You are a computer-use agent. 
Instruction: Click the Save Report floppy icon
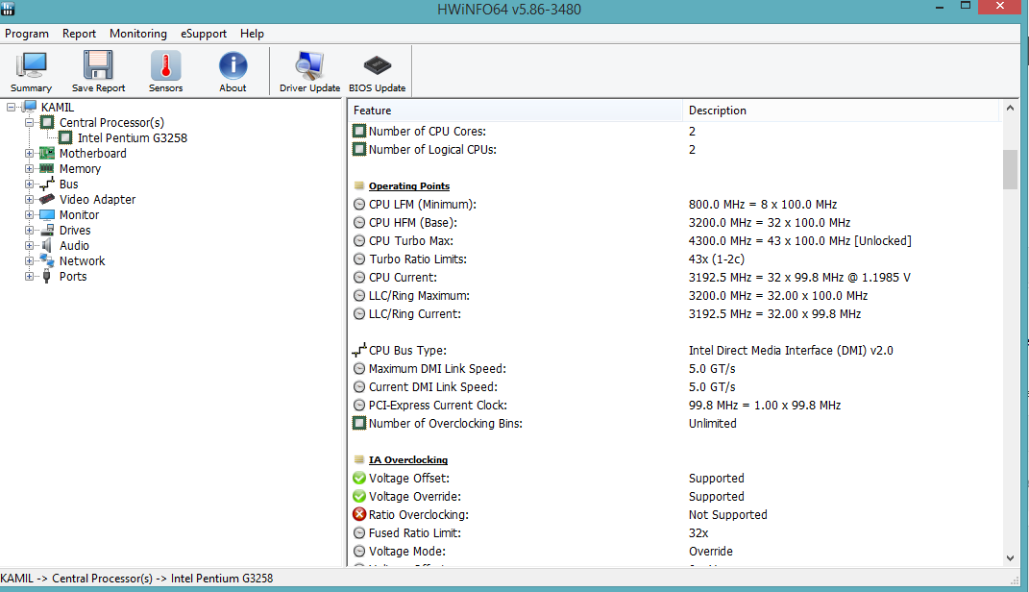tap(98, 71)
